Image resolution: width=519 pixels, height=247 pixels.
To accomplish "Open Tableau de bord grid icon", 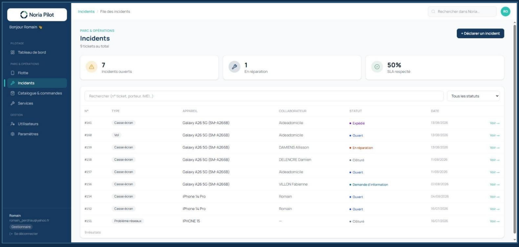I will click(13, 52).
